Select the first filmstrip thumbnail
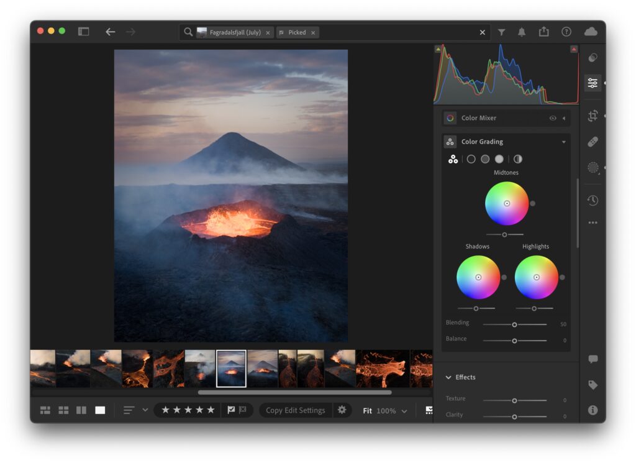The width and height of the screenshot is (636, 463). click(43, 369)
